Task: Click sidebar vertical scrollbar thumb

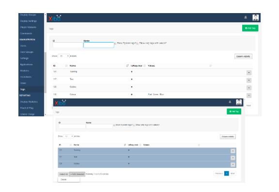Action: pyautogui.click(x=46, y=73)
